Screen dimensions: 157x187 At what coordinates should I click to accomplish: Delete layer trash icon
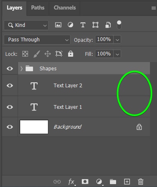[x=140, y=182]
